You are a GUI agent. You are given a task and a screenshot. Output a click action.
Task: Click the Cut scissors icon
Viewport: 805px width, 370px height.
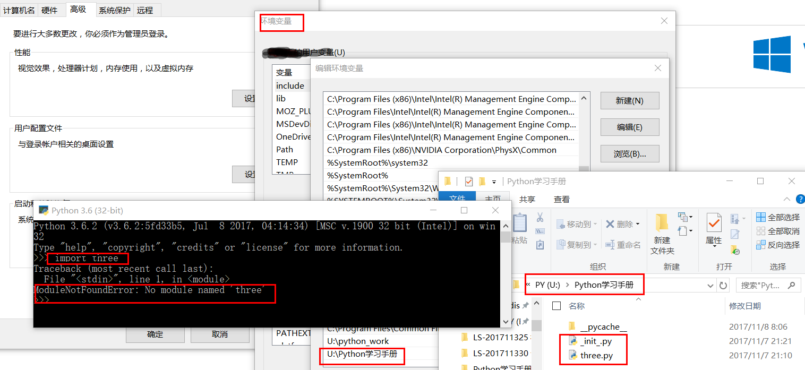[x=540, y=218]
